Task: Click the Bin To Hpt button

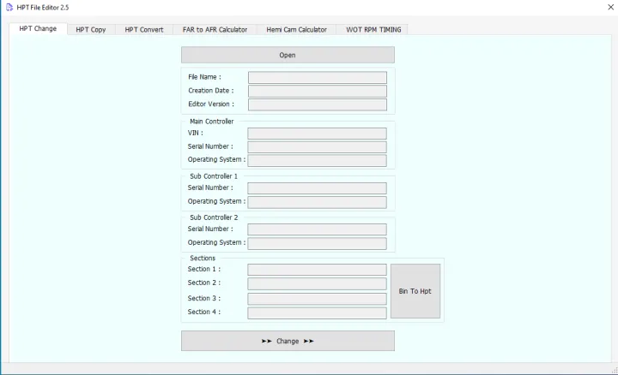Action: pos(415,291)
